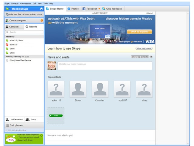Click the Contact request person icon
Image resolution: width=194 pixels, height=146 pixels.
(7, 21)
